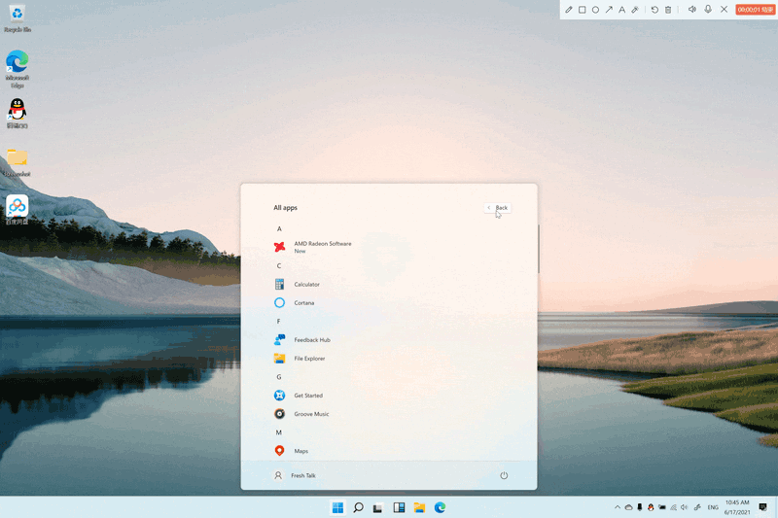Click the Windows Start button on taskbar

(x=337, y=507)
